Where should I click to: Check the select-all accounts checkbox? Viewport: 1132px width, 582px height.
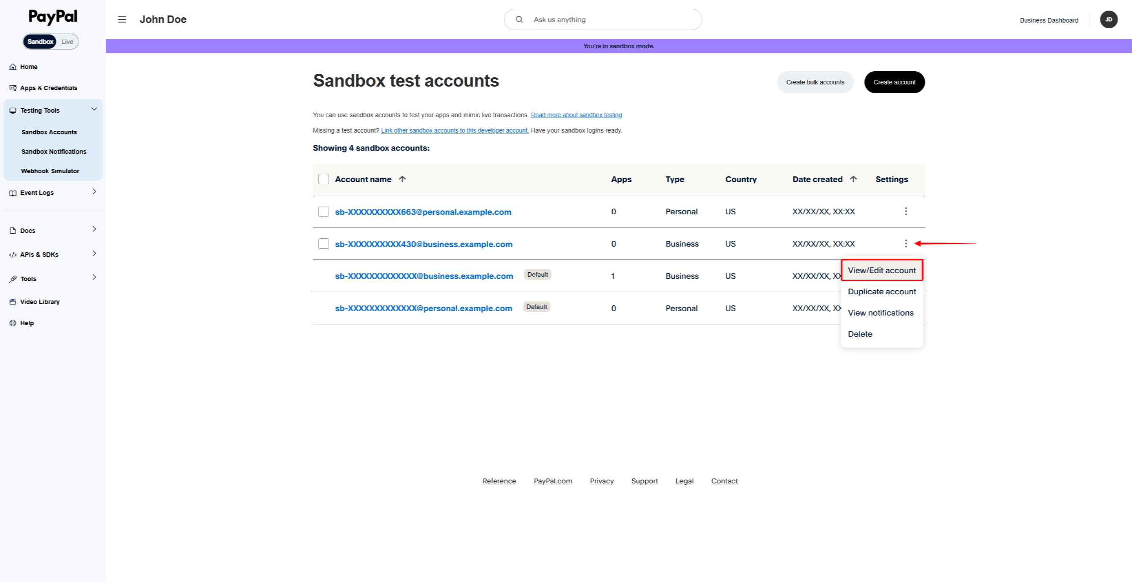pyautogui.click(x=324, y=179)
